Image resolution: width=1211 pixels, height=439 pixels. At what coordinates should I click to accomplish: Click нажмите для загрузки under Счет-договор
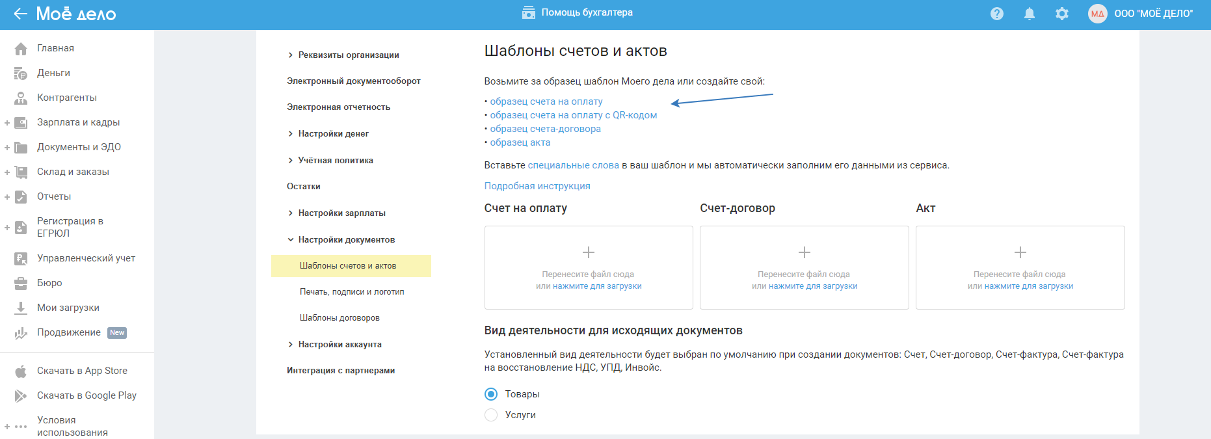pos(813,286)
